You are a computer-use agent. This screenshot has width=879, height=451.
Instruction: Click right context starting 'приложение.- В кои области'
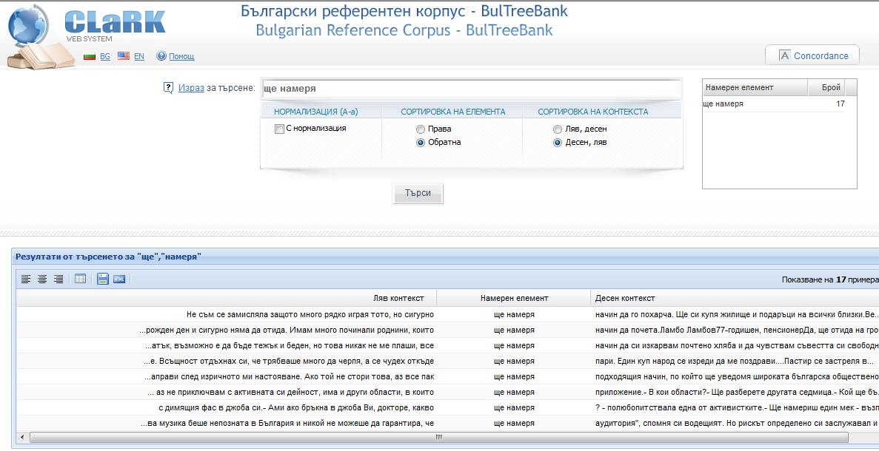coord(737,393)
